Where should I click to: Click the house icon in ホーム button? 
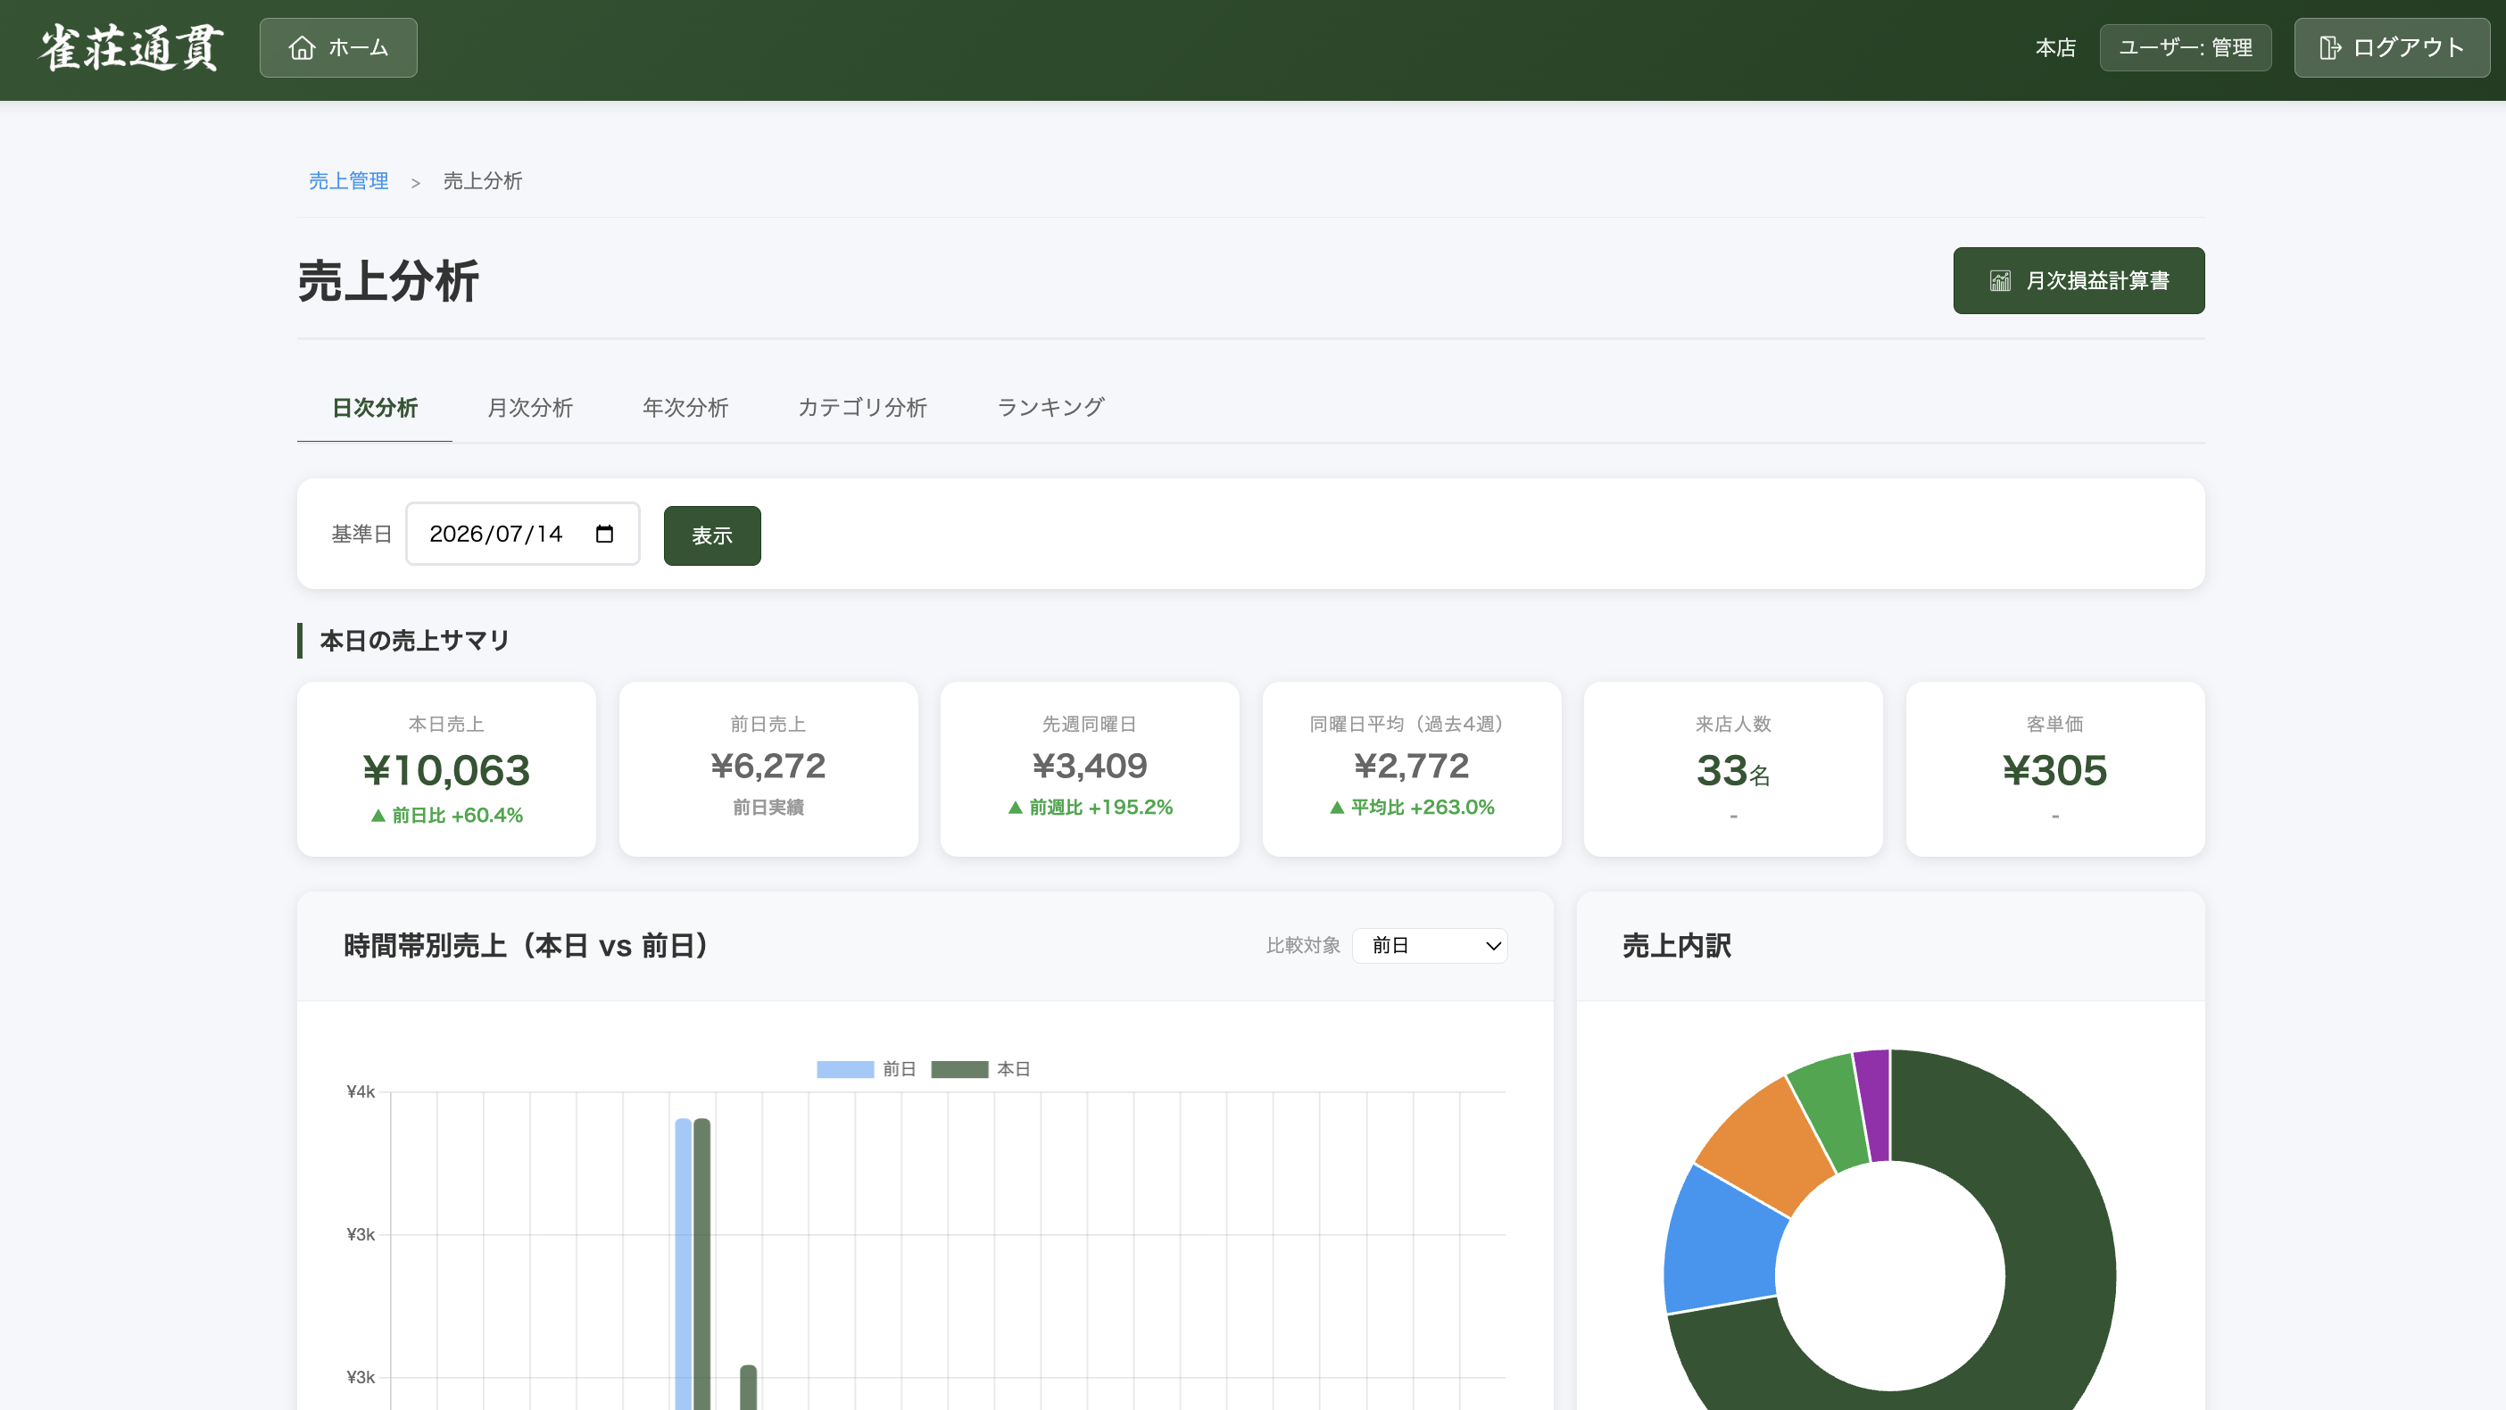(302, 47)
